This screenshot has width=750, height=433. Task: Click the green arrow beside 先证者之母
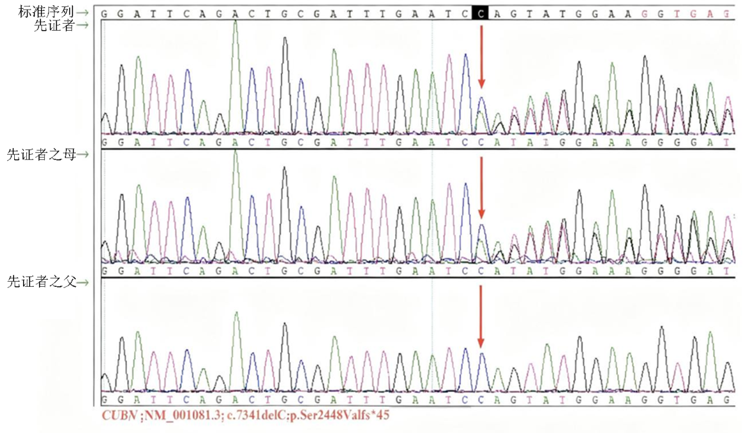click(x=83, y=154)
